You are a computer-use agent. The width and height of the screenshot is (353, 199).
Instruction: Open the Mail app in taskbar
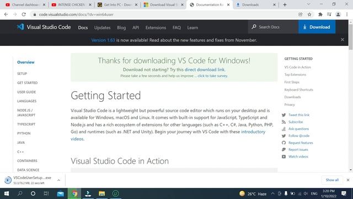(x=61, y=193)
